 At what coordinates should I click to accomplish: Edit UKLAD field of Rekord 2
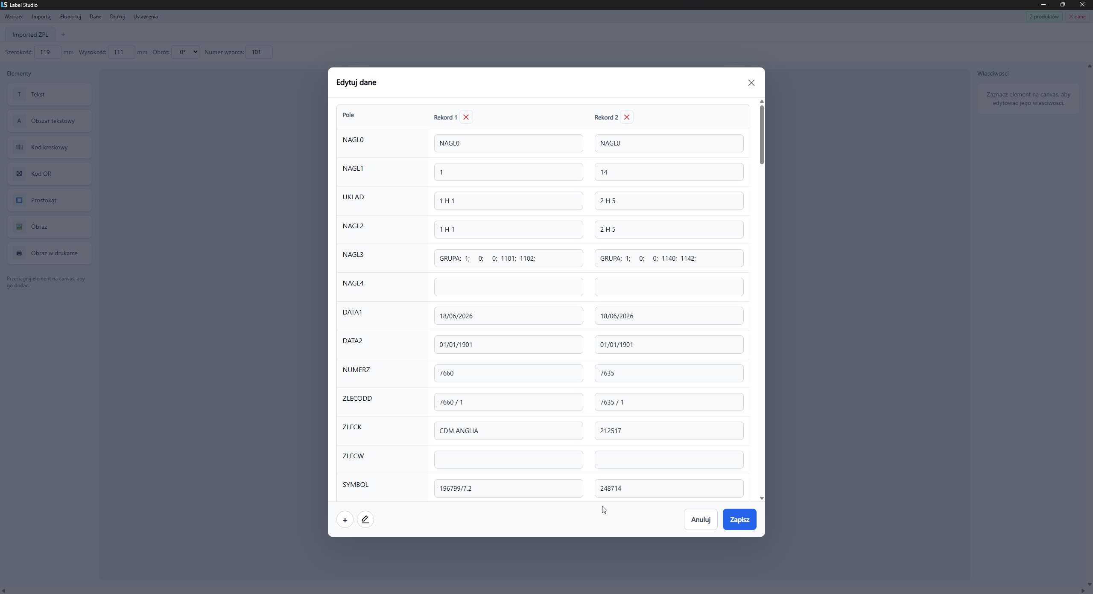(669, 201)
